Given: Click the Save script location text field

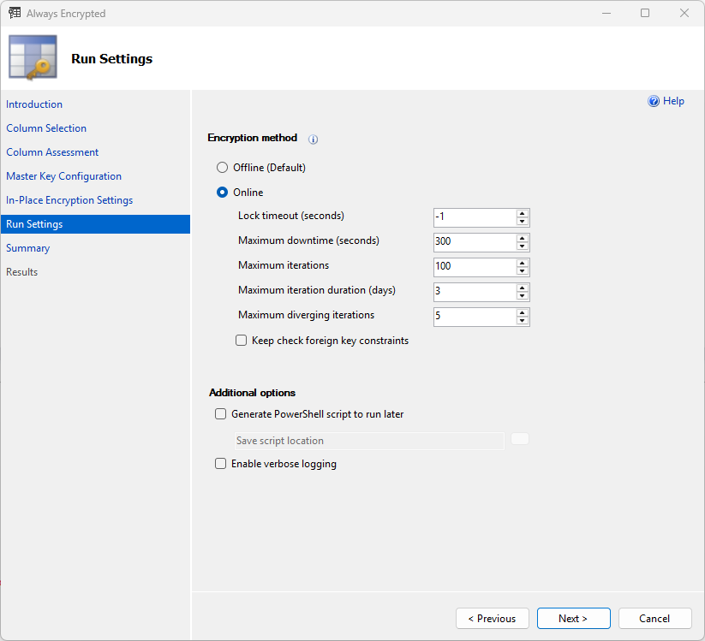Looking at the screenshot, I should [369, 441].
